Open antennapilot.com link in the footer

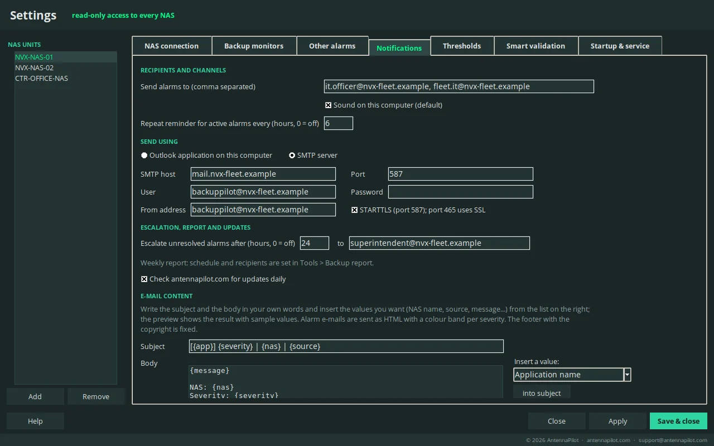(609, 440)
